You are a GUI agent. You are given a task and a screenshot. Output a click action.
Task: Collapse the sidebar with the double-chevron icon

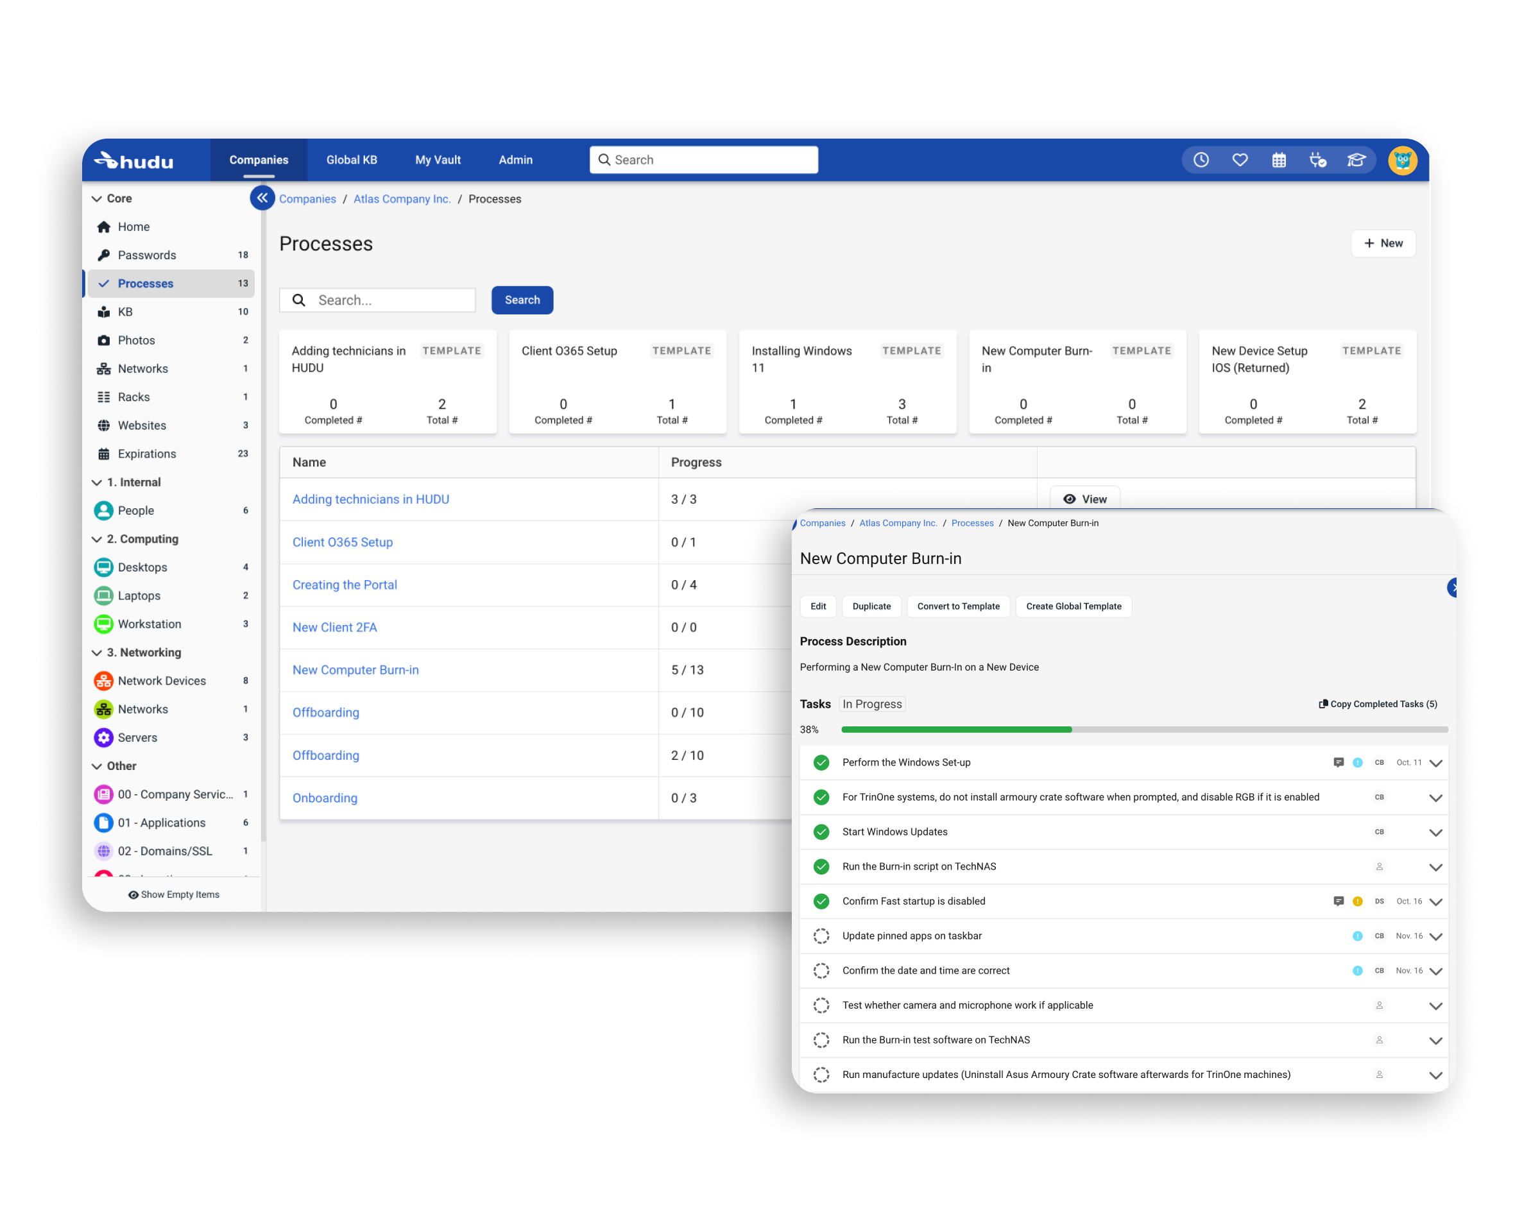coord(262,198)
